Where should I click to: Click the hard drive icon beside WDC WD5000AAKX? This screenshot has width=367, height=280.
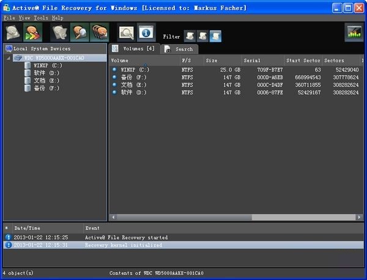18,58
